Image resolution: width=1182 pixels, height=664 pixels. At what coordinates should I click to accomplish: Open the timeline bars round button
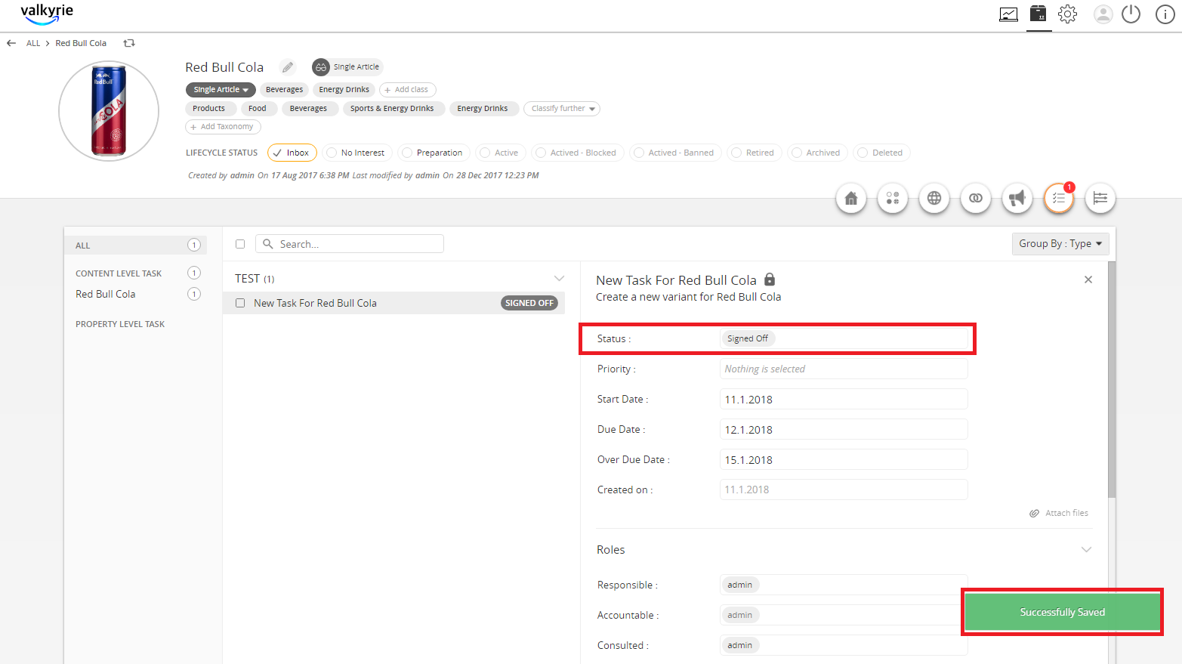click(1100, 198)
